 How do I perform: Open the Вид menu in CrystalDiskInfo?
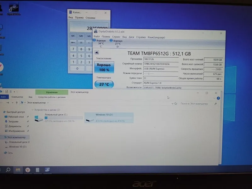point(124,37)
